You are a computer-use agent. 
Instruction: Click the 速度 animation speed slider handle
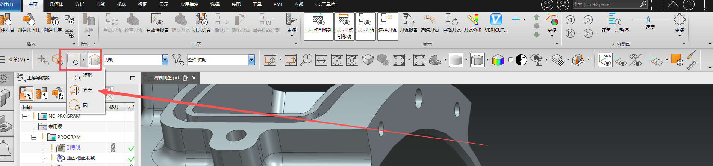(x=648, y=19)
